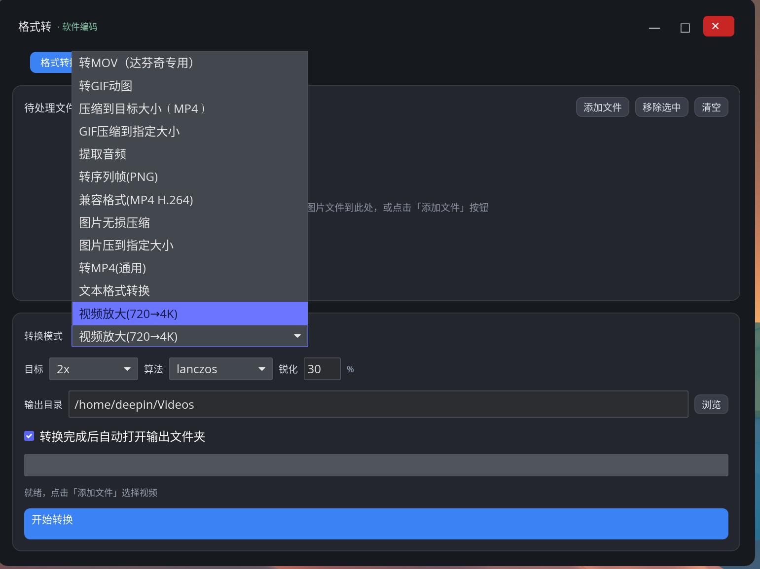Pick 兼容格式(MP4 H.264) entry
This screenshot has width=760, height=569.
[190, 200]
